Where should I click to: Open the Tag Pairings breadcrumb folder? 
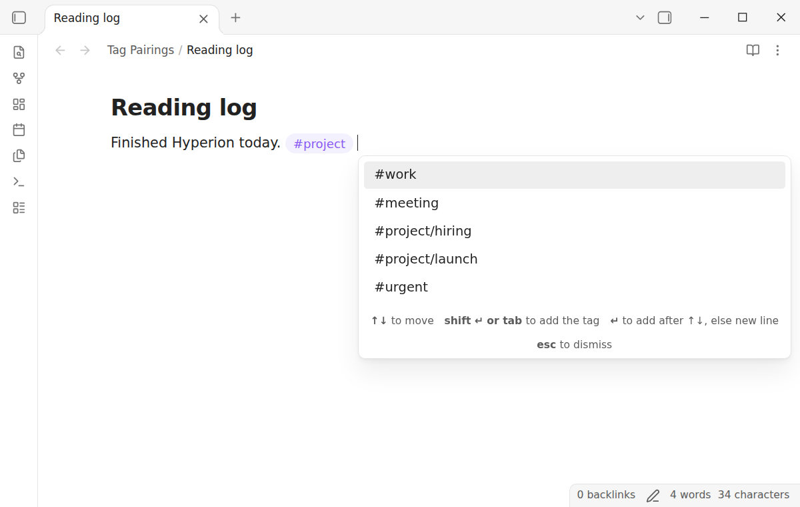point(141,50)
